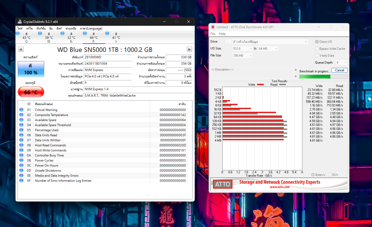Enable the Verify Data checkbox

pyautogui.click(x=317, y=55)
